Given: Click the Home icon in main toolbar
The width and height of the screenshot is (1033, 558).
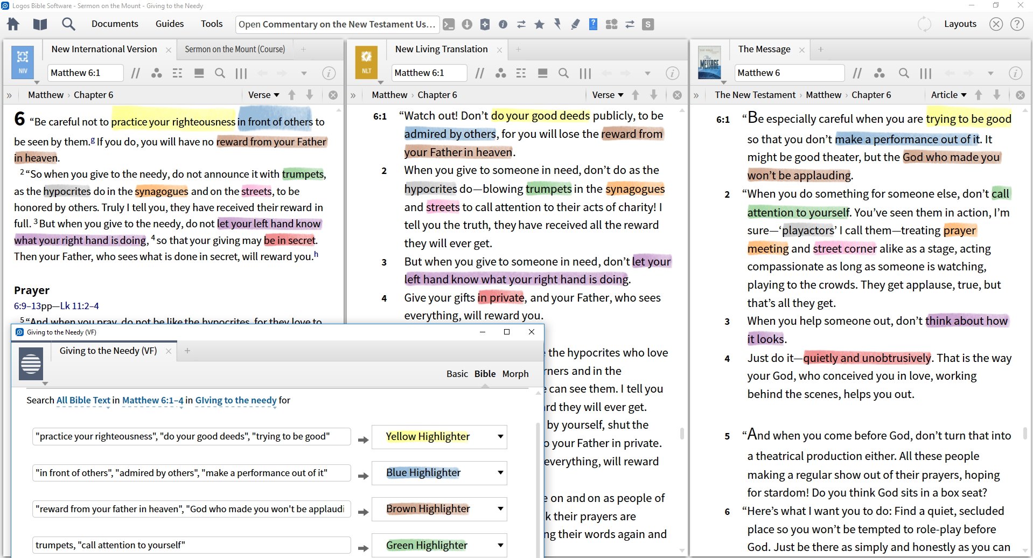Looking at the screenshot, I should tap(13, 24).
